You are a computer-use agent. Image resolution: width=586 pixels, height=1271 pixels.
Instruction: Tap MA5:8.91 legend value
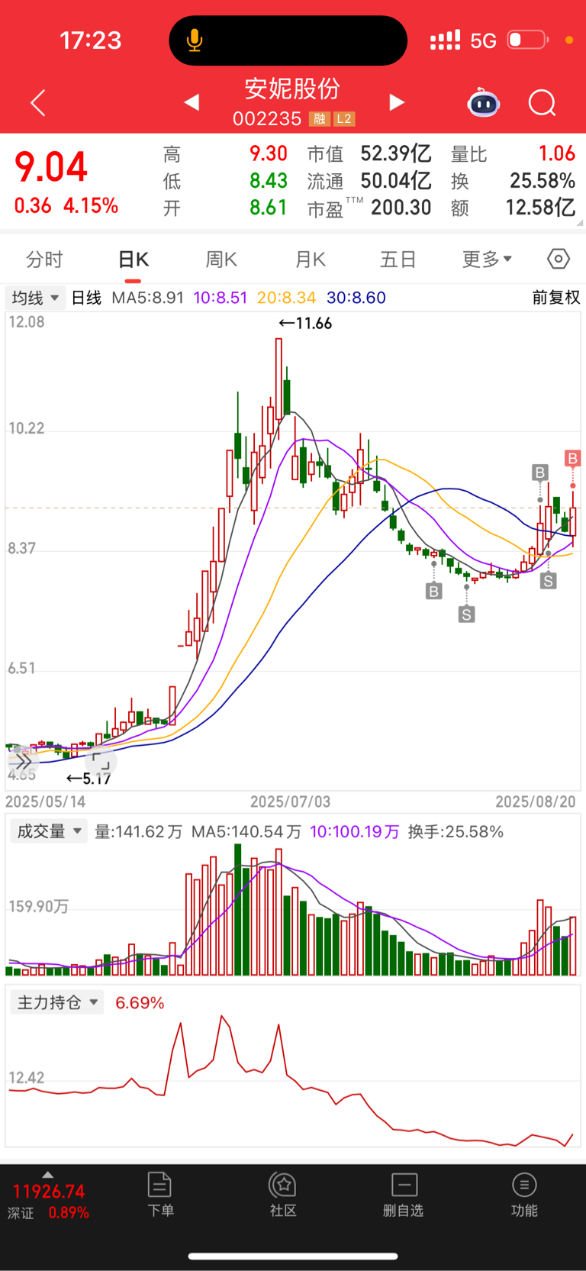(148, 298)
